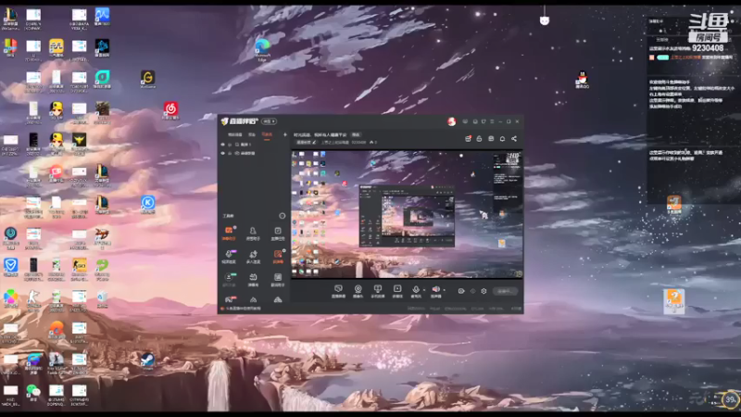The width and height of the screenshot is (741, 417).
Task: Open the NetEase Cloud Music desktop icon
Action: click(170, 110)
